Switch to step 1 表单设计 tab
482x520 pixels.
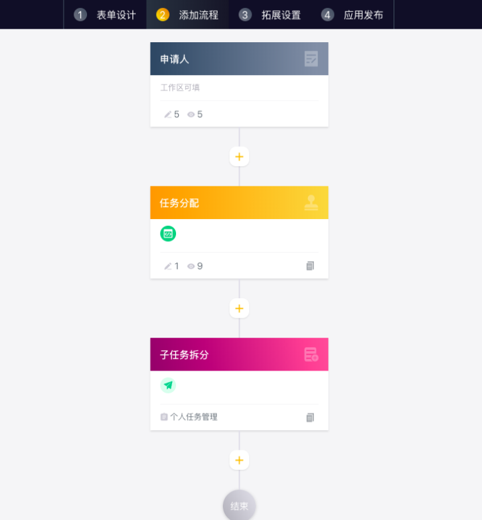click(105, 15)
